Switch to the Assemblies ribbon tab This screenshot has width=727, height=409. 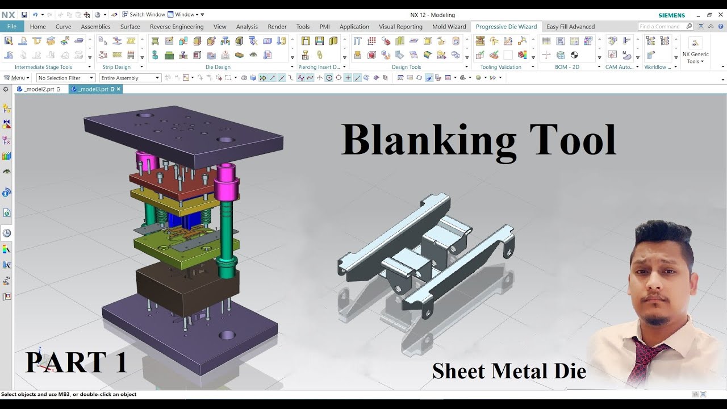click(x=95, y=27)
